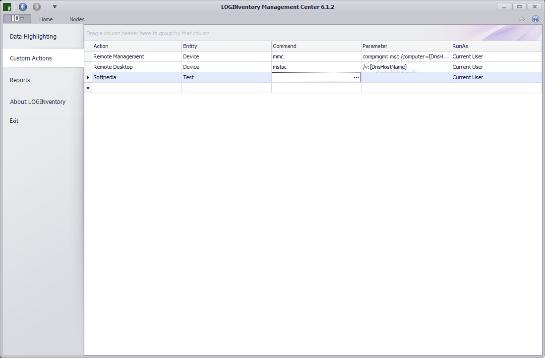Click Current User in Softpedia row
Screen dimensions: 545x358
coord(496,77)
